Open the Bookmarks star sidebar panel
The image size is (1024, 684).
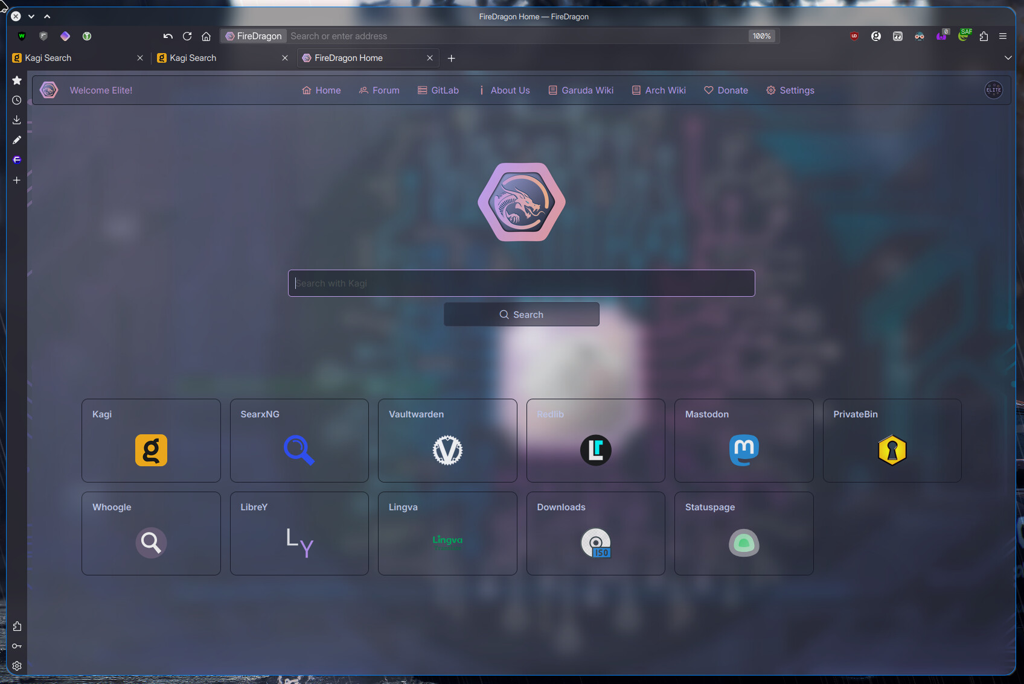(17, 80)
